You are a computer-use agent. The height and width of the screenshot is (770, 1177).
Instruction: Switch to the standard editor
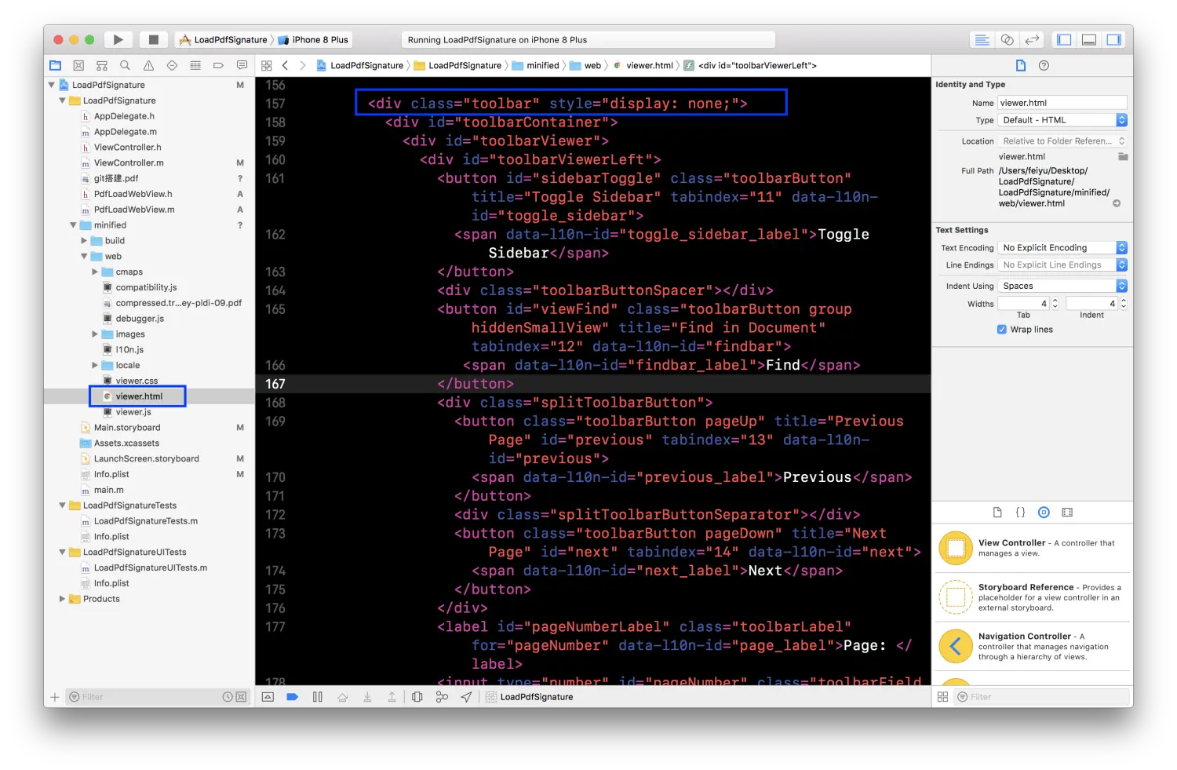pyautogui.click(x=982, y=39)
